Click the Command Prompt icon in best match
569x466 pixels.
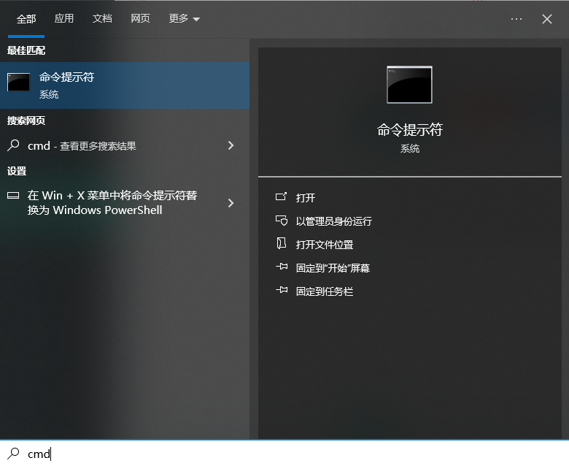coord(18,83)
